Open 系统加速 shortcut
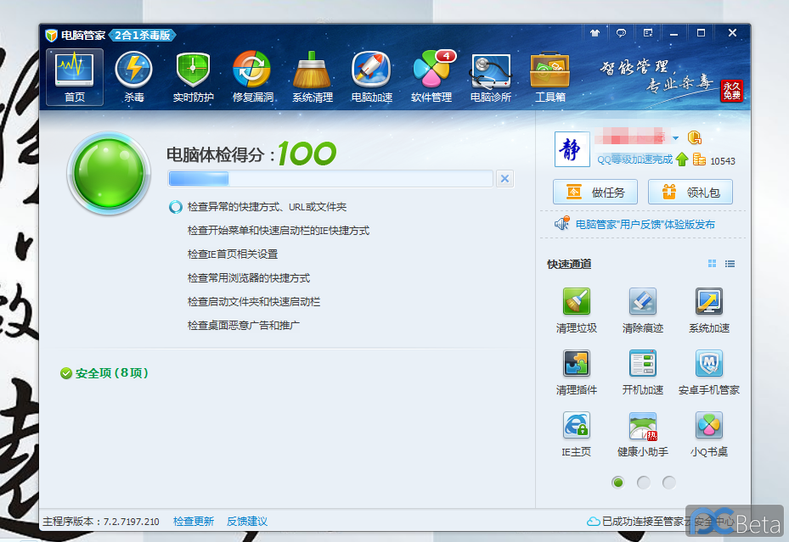The width and height of the screenshot is (789, 542). pyautogui.click(x=709, y=310)
